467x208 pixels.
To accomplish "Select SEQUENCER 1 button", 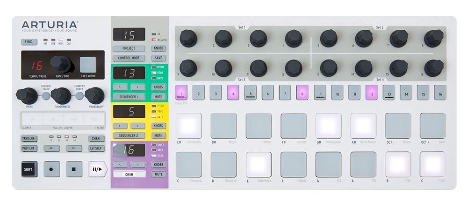I will pyautogui.click(x=129, y=97).
